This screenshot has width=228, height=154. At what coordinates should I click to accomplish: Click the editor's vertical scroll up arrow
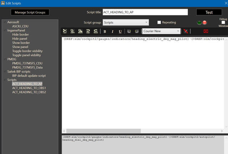(x=226, y=39)
